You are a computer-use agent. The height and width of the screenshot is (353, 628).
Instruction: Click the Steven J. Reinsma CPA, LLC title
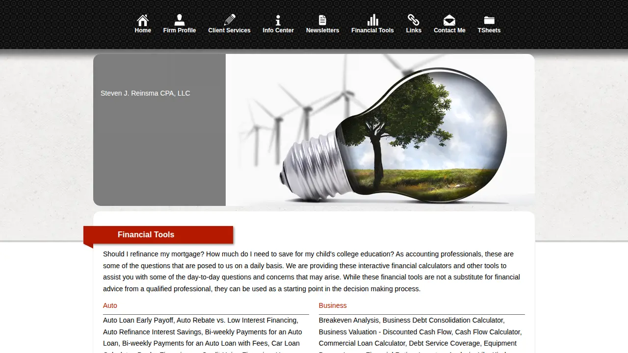(145, 93)
